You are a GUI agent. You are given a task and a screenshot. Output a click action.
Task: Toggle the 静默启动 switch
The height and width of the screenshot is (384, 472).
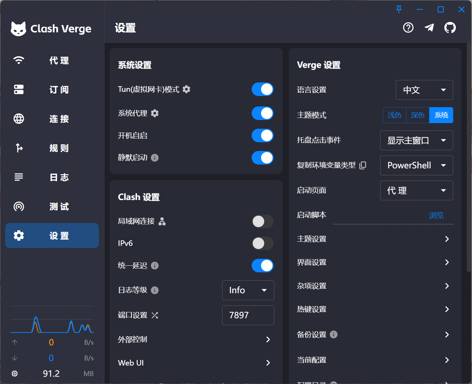[x=262, y=158]
